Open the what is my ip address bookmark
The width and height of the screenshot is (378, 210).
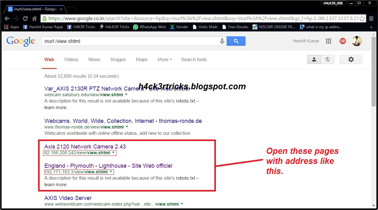click(x=321, y=27)
